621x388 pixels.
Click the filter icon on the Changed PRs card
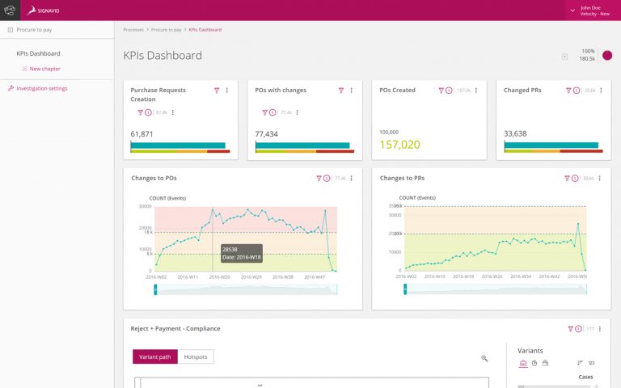[568, 91]
